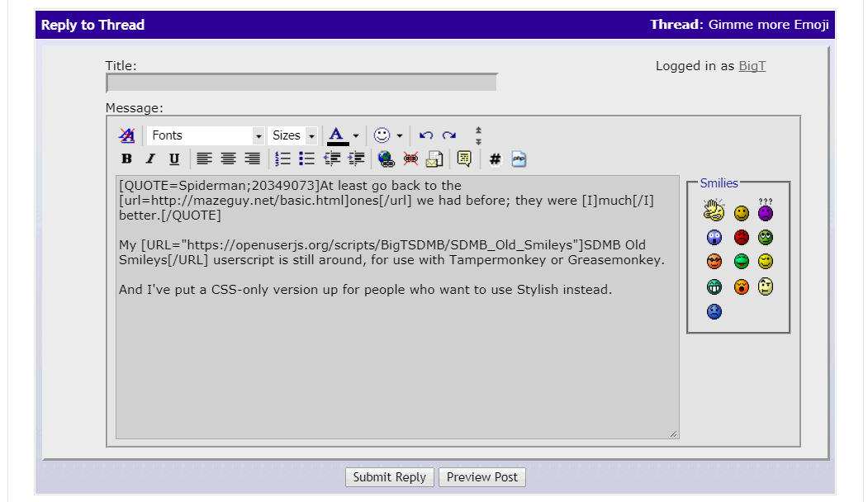Insert the red angry smiley
The image size is (868, 502).
coord(742,238)
